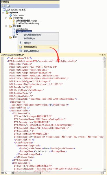Click the DTS:VersionGUID line
Screen dimensions: 107x175
point(43,99)
